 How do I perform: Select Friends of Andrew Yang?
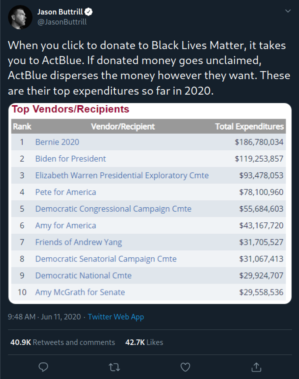78,242
